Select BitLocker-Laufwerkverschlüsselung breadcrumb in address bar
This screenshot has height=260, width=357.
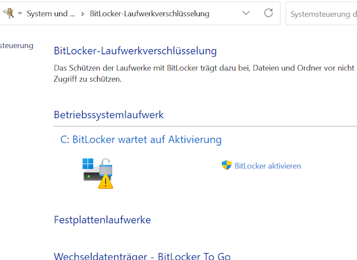149,13
